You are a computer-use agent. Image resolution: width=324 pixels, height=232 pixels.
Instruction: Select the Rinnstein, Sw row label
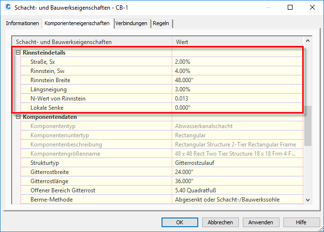47,71
